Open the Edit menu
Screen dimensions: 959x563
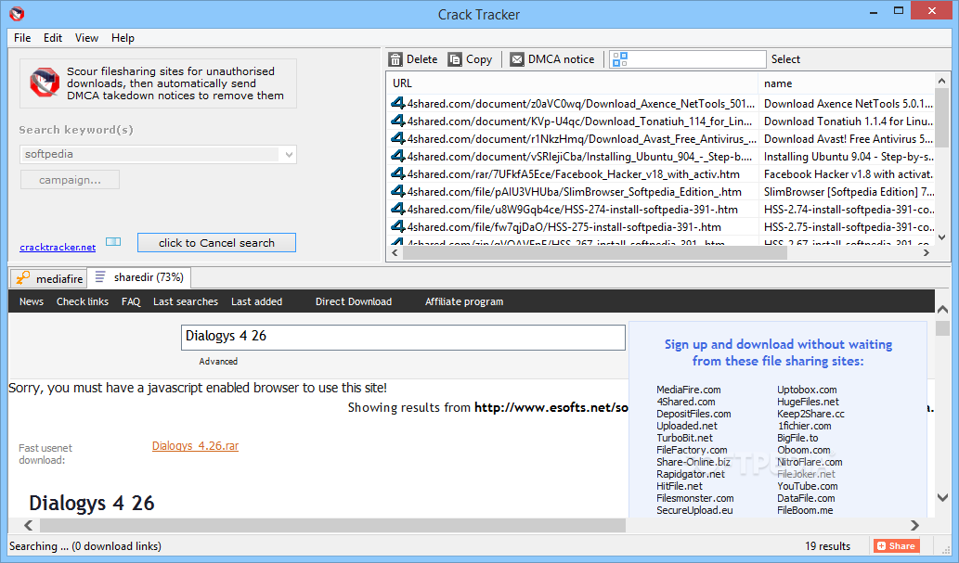53,38
